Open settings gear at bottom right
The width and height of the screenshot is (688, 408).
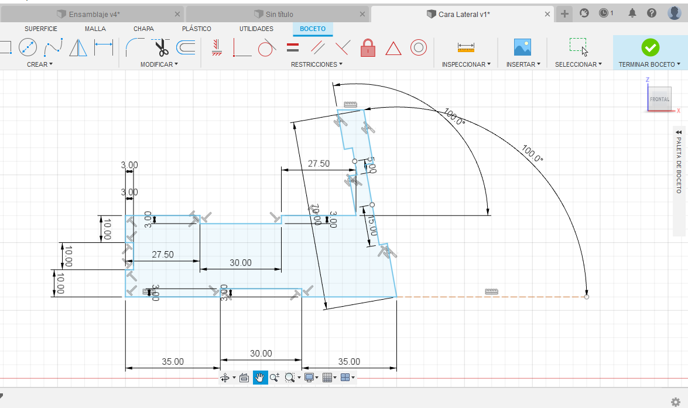(676, 402)
